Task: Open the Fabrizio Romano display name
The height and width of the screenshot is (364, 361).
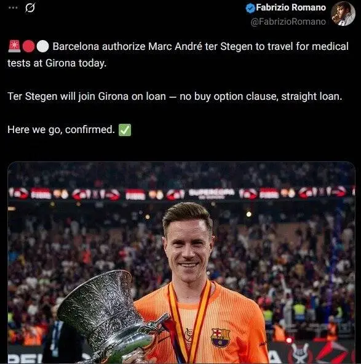Action: tap(291, 7)
